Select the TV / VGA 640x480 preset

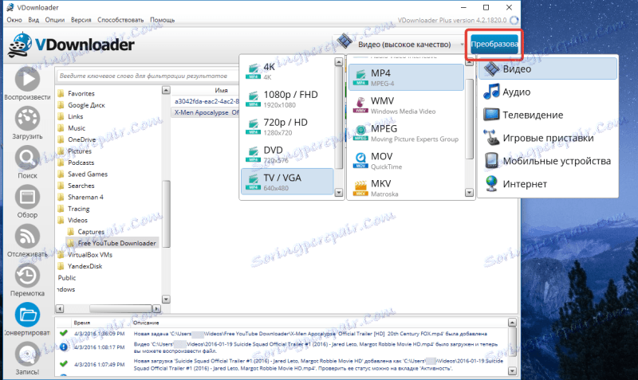point(288,182)
